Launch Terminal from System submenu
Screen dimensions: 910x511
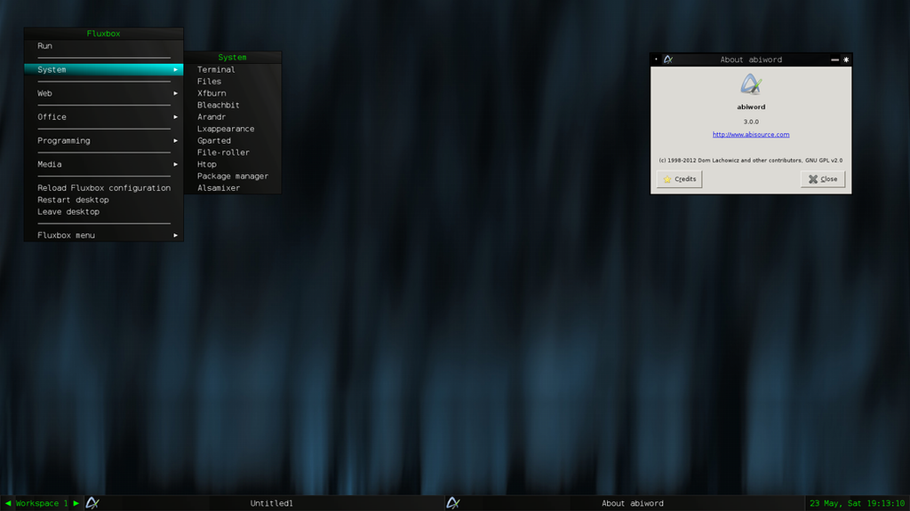tap(233, 69)
